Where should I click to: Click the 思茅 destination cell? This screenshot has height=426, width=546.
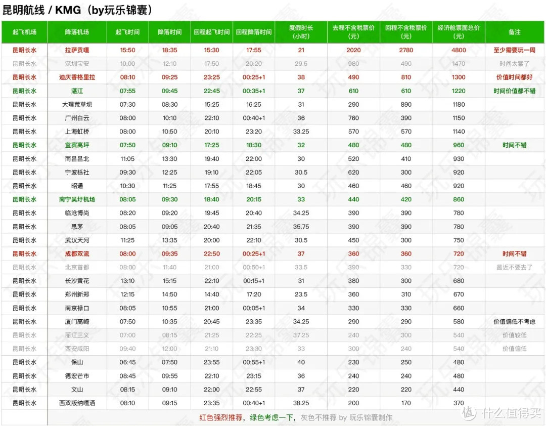[77, 227]
